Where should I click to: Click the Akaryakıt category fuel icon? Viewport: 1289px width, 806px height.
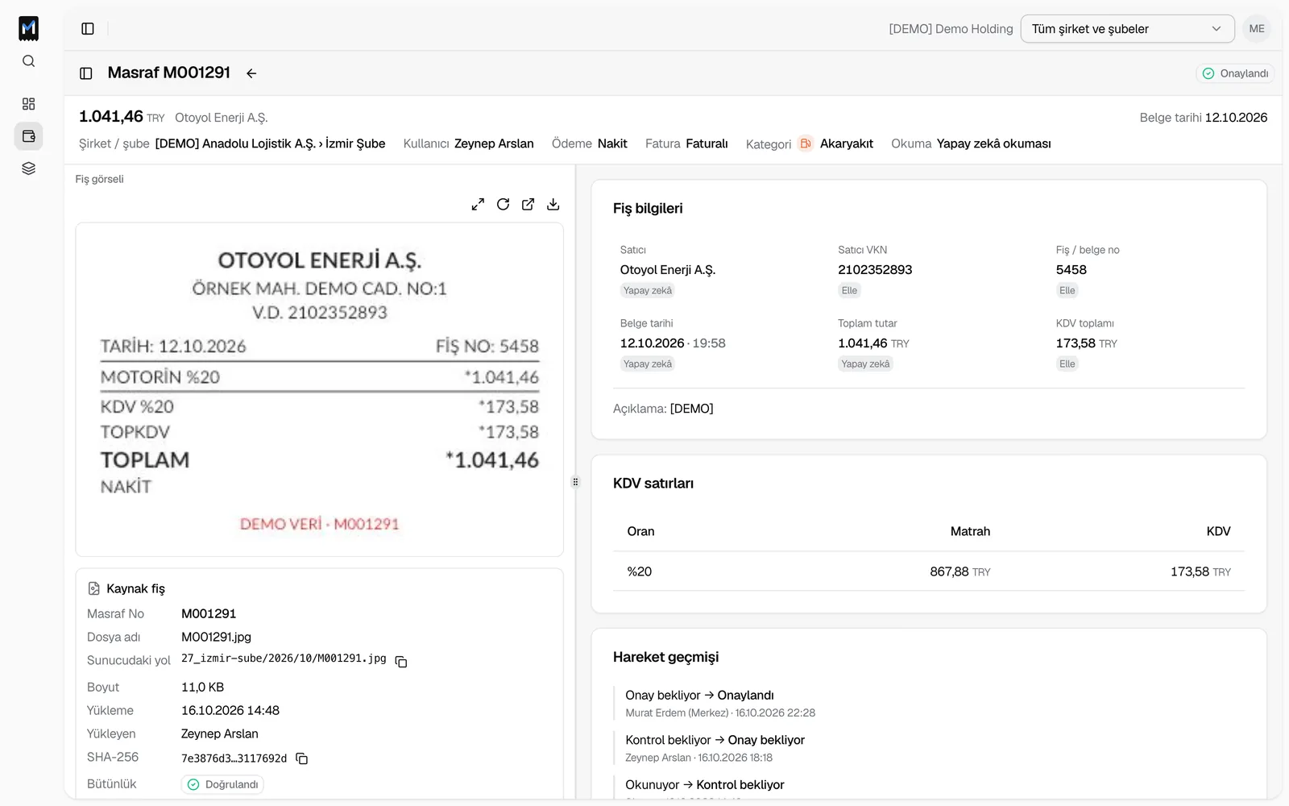(806, 143)
